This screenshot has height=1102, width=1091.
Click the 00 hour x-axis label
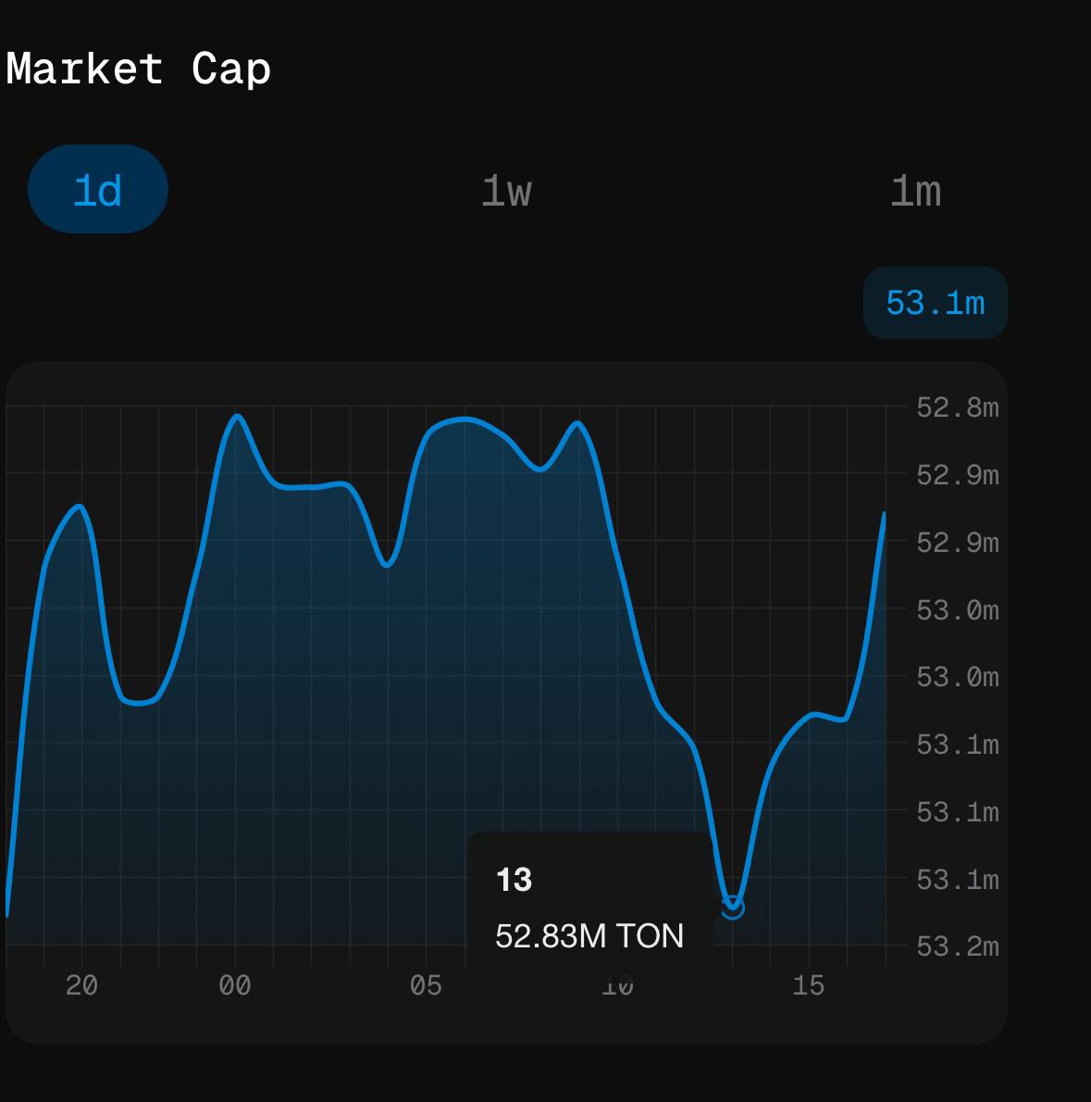coord(235,986)
